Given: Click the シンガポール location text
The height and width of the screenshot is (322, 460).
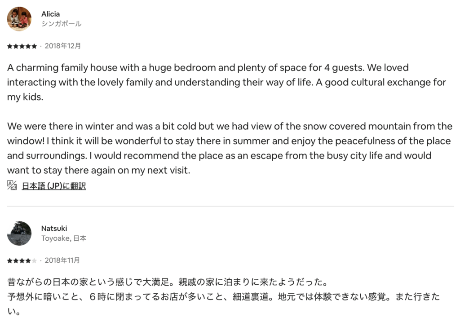Looking at the screenshot, I should click(x=61, y=24).
